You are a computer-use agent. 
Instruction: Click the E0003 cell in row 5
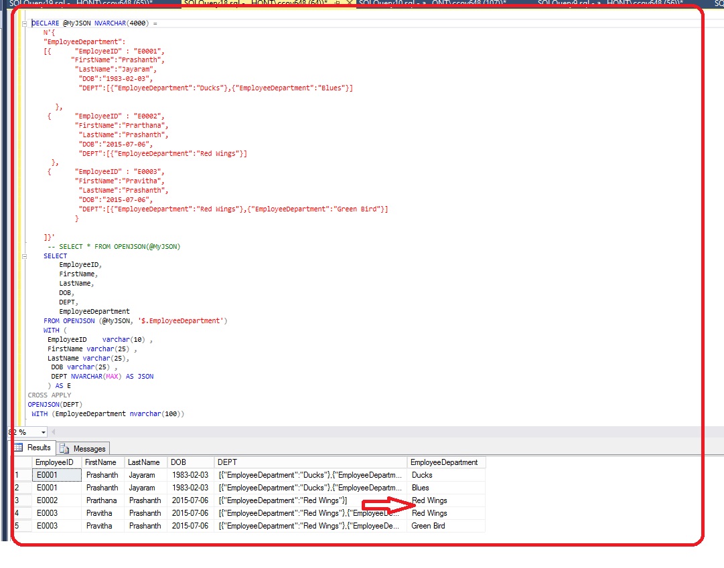coord(56,526)
